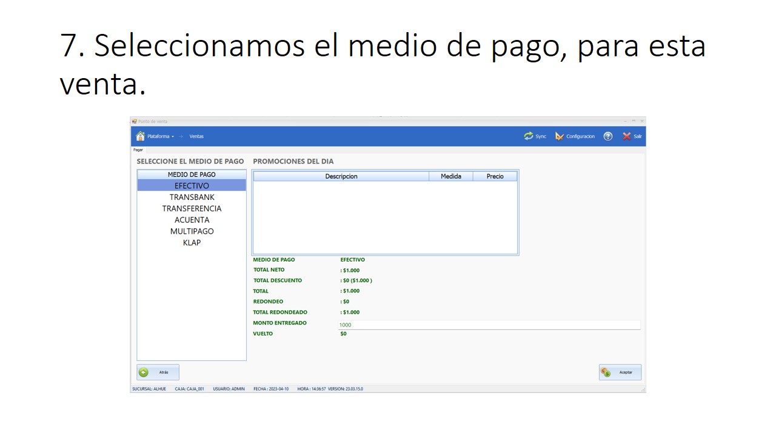Click the Atrás back button
Image resolution: width=776 pixels, height=436 pixels.
tap(158, 372)
